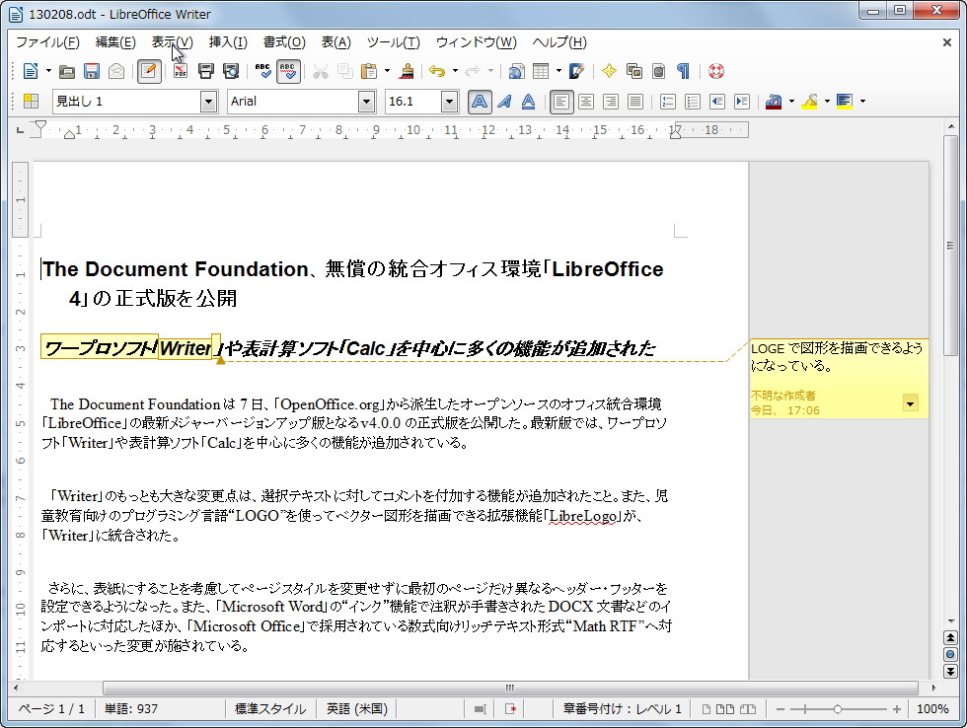Screen dimensions: 967x728
Task: Toggle bulleted list
Action: point(693,102)
